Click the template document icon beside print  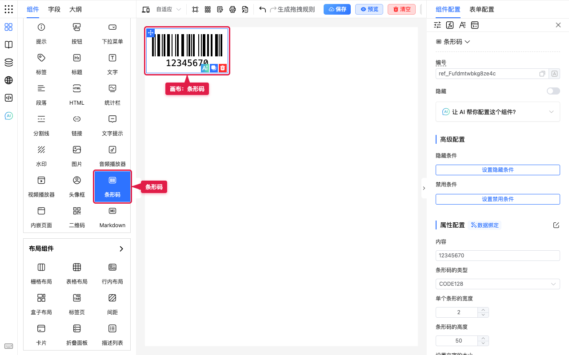[245, 9]
